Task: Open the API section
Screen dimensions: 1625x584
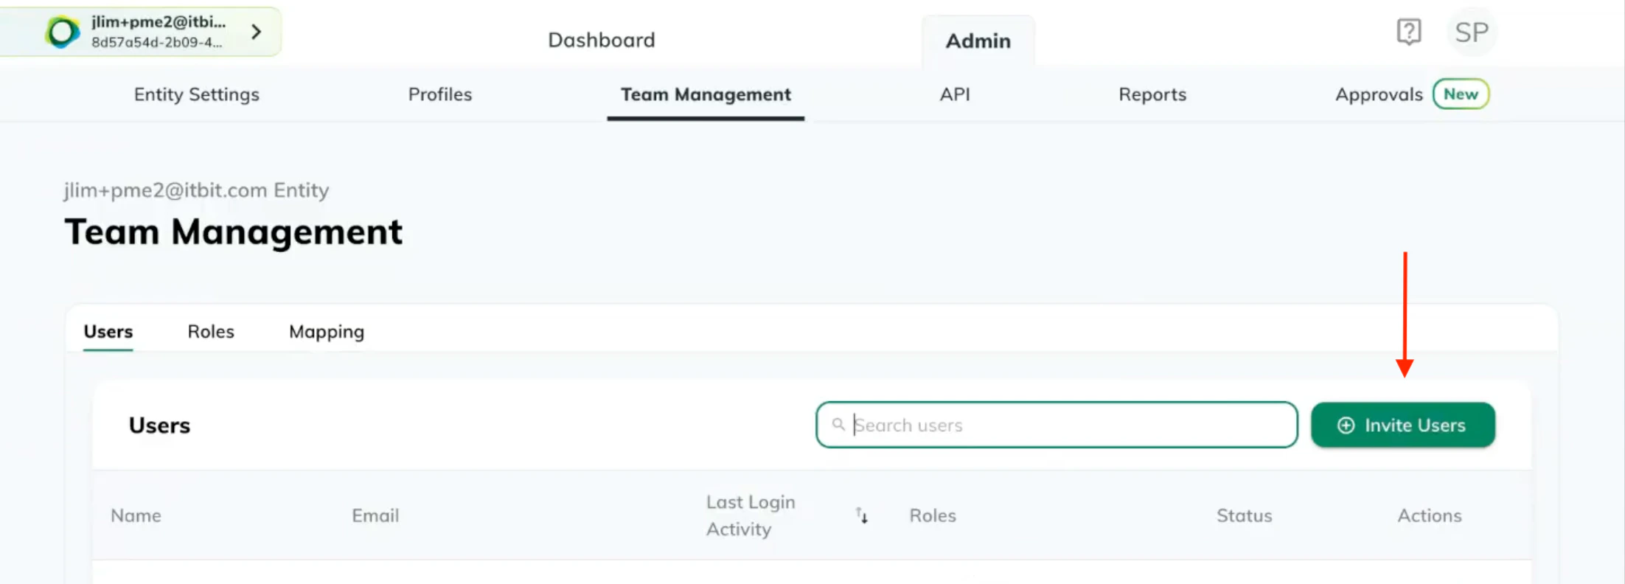Action: click(x=955, y=94)
